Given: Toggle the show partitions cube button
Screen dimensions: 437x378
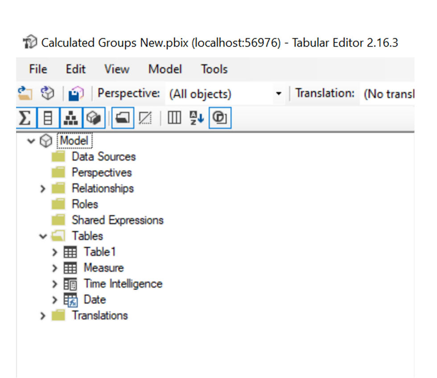Looking at the screenshot, I should click(x=94, y=118).
